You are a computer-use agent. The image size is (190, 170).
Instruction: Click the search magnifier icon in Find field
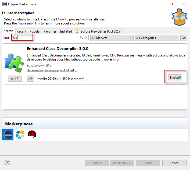tap(82, 38)
